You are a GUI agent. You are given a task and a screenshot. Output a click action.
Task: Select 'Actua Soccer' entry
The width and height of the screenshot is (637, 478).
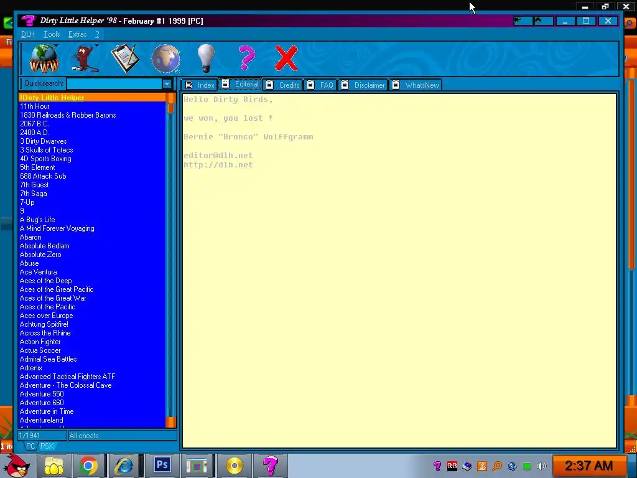pos(92,350)
